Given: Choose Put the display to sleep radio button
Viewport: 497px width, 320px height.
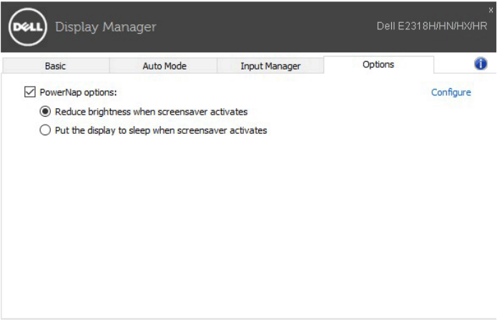Looking at the screenshot, I should 46,130.
